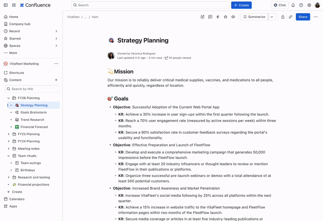Open the 41 people viewed analytics
Screen dimensions: 323x221
click(x=178, y=58)
